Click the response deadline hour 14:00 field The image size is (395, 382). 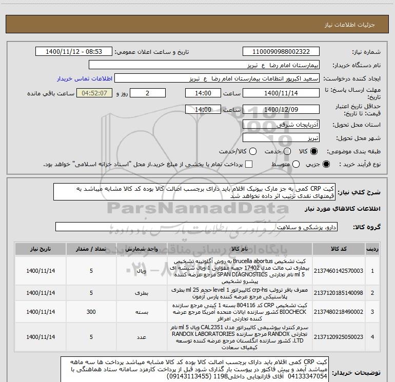pyautogui.click(x=203, y=93)
